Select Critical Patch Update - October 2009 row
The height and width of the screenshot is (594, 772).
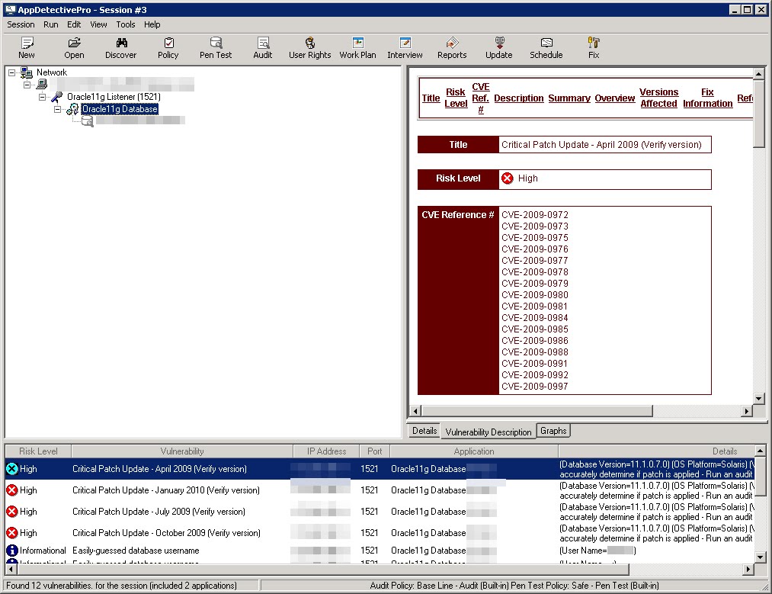(380, 532)
